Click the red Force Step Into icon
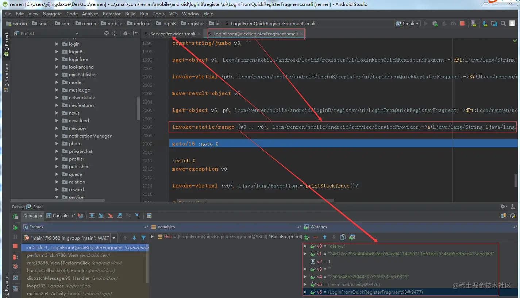Image resolution: width=520 pixels, height=298 pixels. pyautogui.click(x=110, y=216)
